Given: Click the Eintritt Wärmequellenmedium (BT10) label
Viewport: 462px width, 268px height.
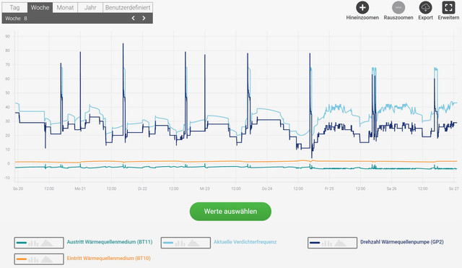Looking at the screenshot, I should pos(109,259).
